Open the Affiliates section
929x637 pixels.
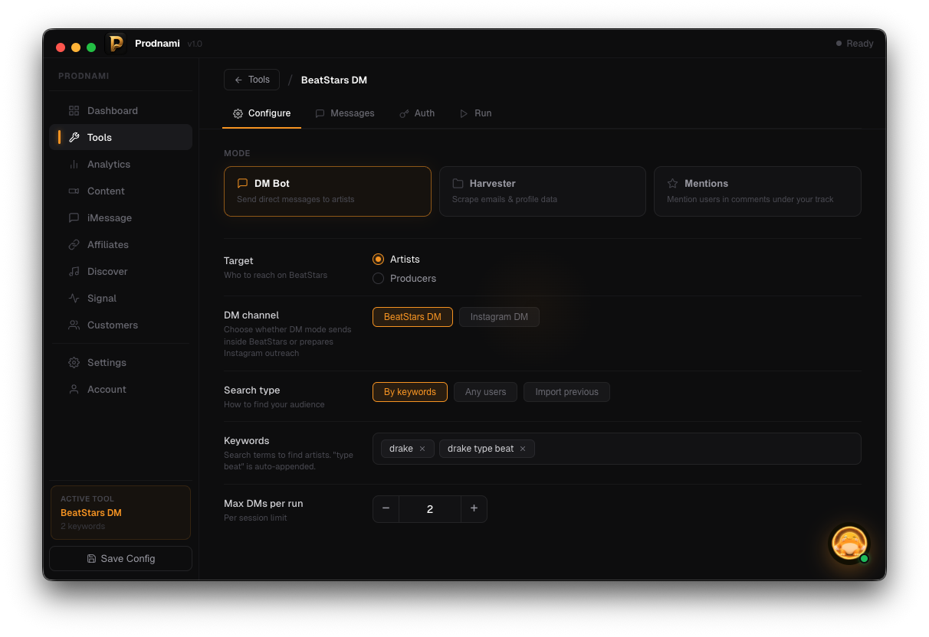click(120, 245)
